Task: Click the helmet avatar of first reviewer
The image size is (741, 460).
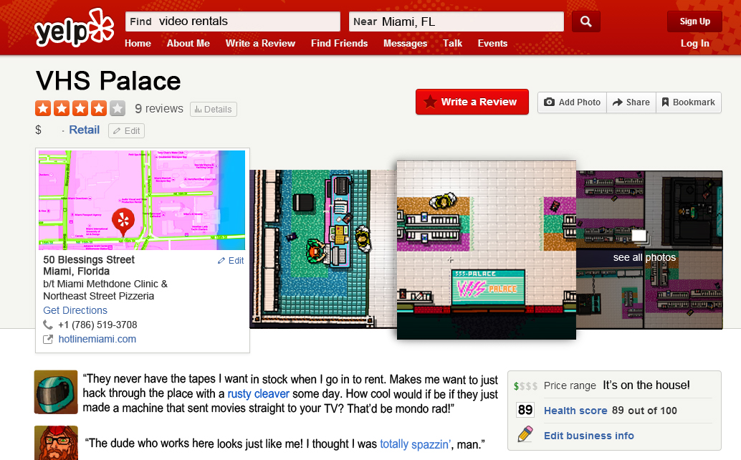Action: click(x=56, y=392)
